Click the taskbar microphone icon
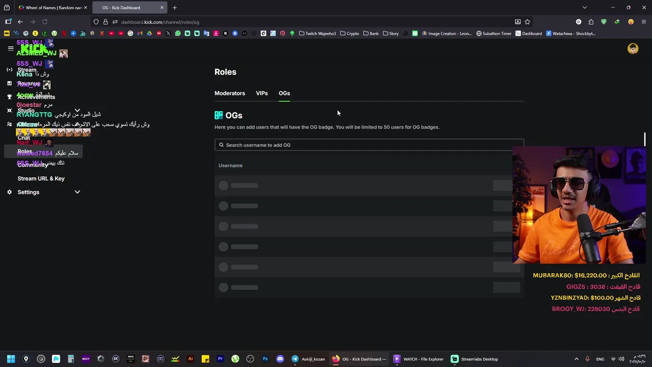 click(x=587, y=359)
